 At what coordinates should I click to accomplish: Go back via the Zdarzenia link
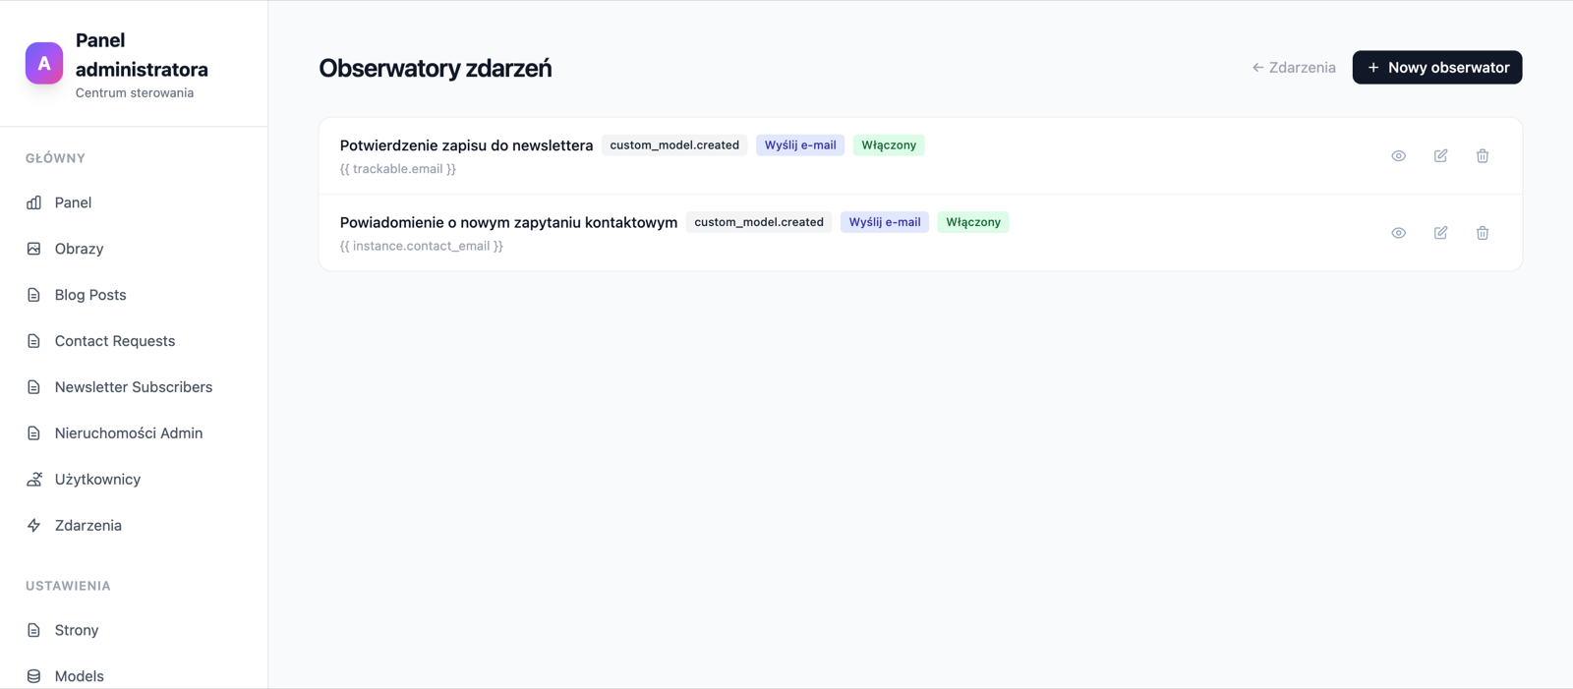(x=1294, y=68)
